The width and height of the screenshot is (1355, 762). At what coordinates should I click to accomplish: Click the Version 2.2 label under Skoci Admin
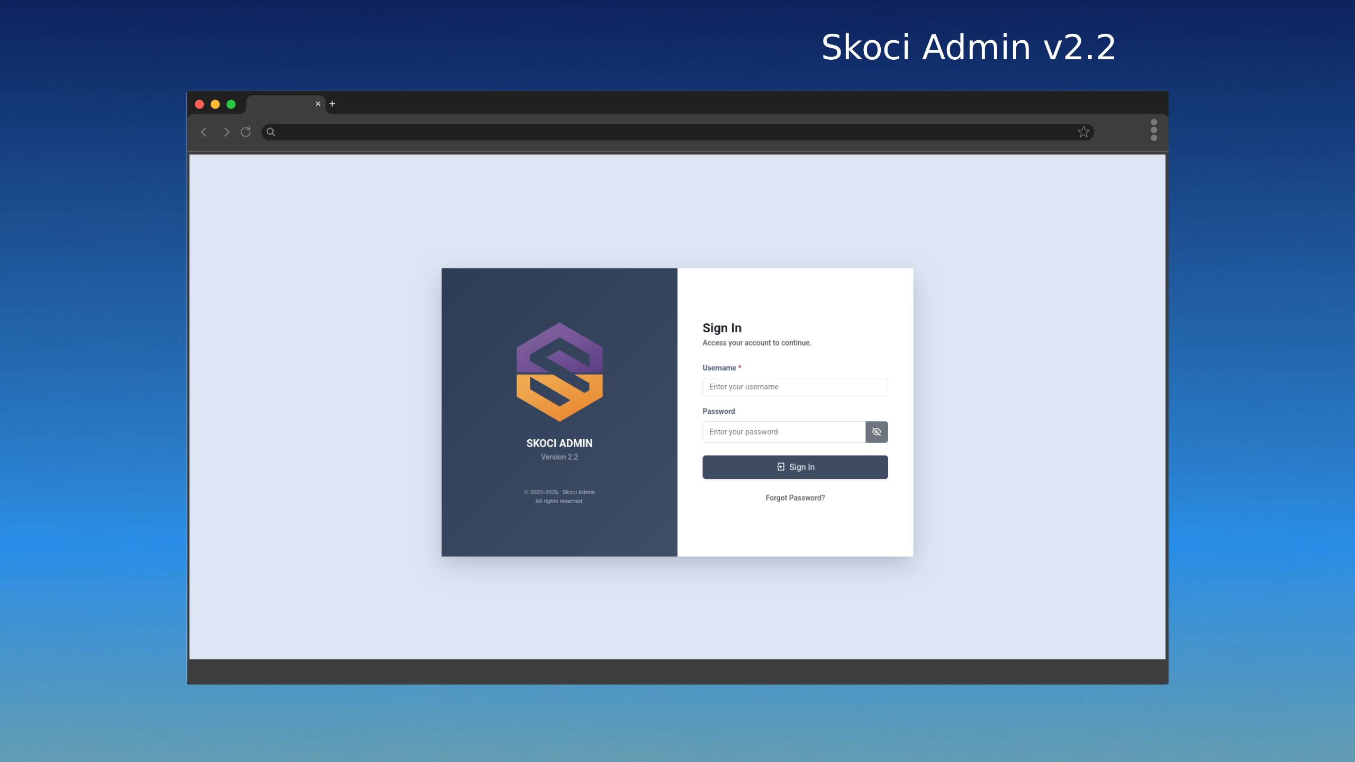pos(559,457)
